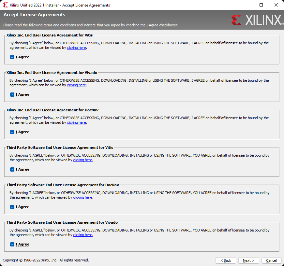Screen dimensions: 284x266
Task: View Third Party DocNav agreement via clicking here
Action: click(82, 197)
